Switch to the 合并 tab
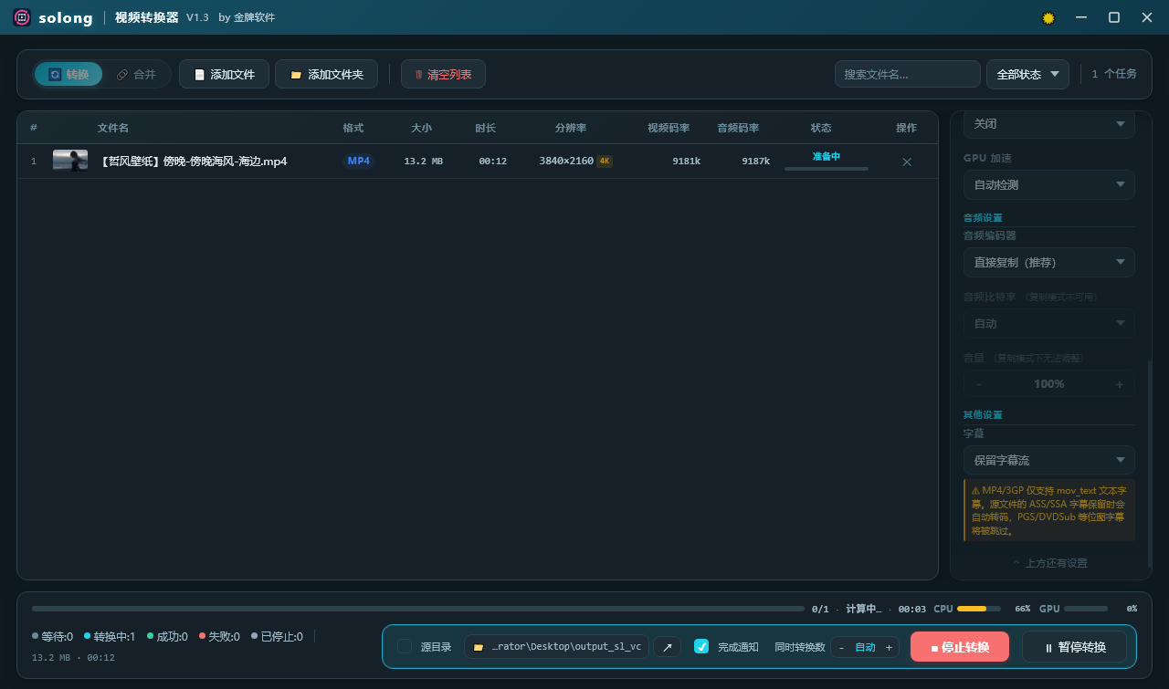 point(138,74)
